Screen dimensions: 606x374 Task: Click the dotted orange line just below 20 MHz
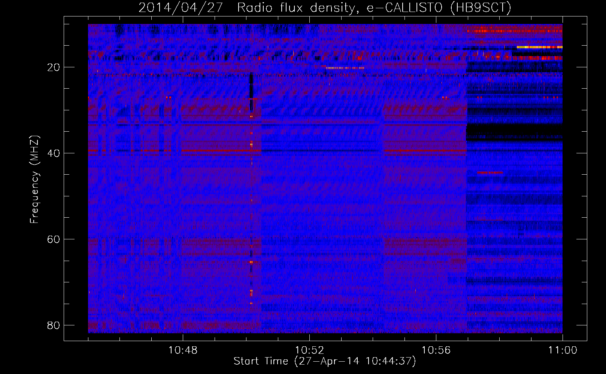click(345, 68)
